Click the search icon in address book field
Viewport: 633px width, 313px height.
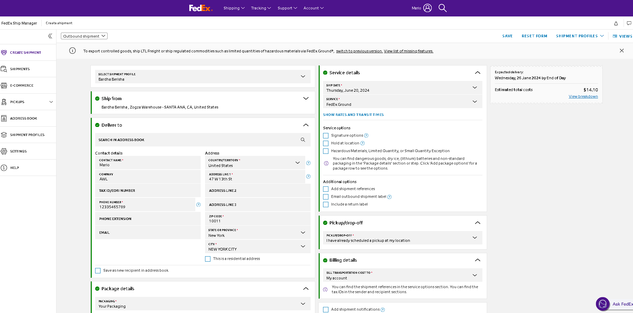click(303, 140)
